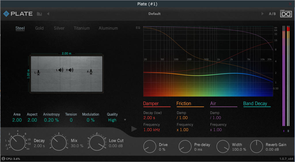
Task: Select the Titanium plate material
Action: pyautogui.click(x=82, y=28)
